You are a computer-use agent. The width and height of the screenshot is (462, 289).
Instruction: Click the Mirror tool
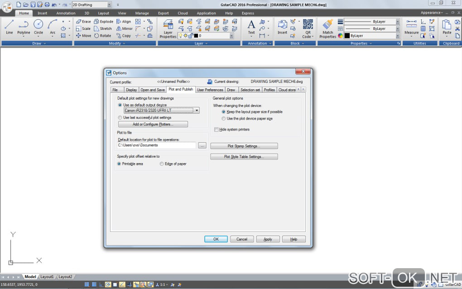point(125,29)
